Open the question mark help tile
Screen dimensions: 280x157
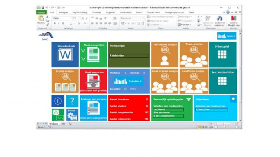click(x=72, y=101)
